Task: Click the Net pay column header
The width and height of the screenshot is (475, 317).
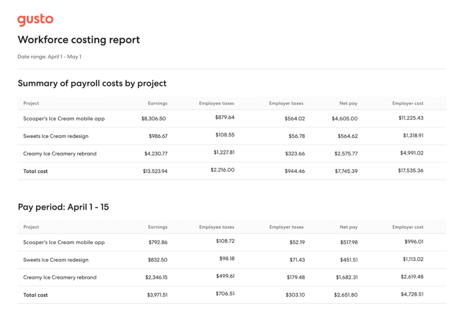Action: click(348, 103)
